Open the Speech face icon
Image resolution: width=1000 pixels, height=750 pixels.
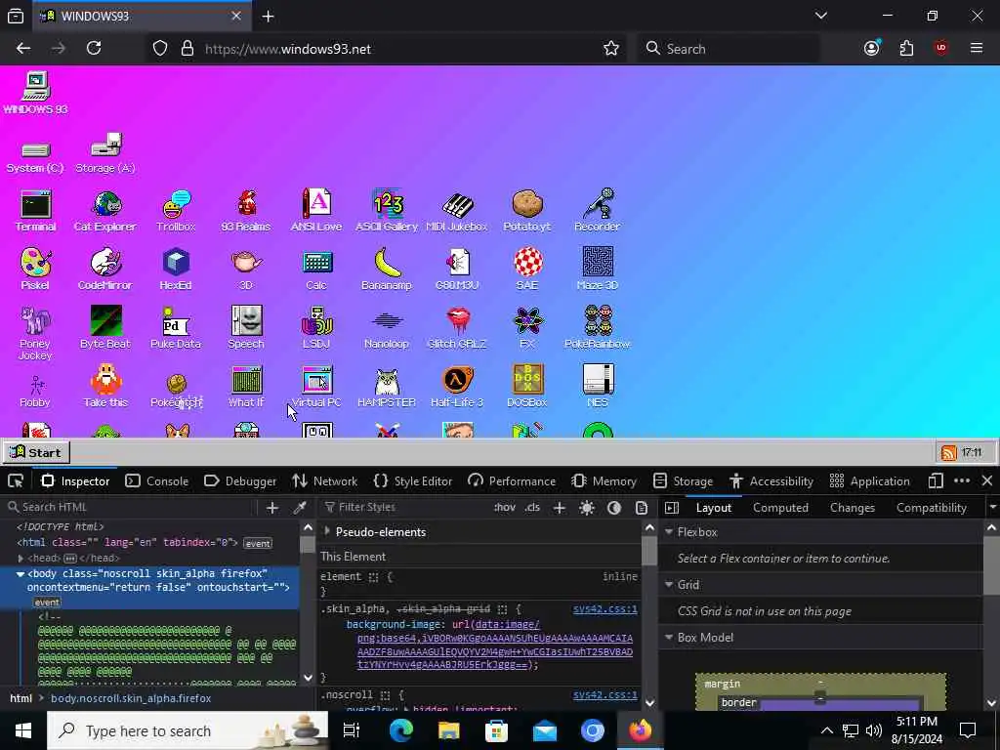point(246,327)
